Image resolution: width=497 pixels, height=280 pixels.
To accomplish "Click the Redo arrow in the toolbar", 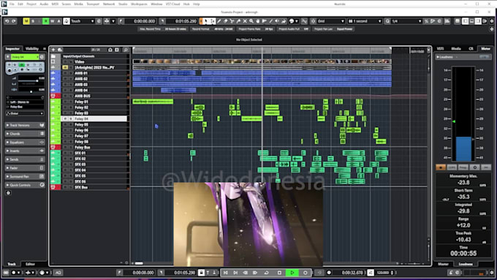I will coord(14,21).
